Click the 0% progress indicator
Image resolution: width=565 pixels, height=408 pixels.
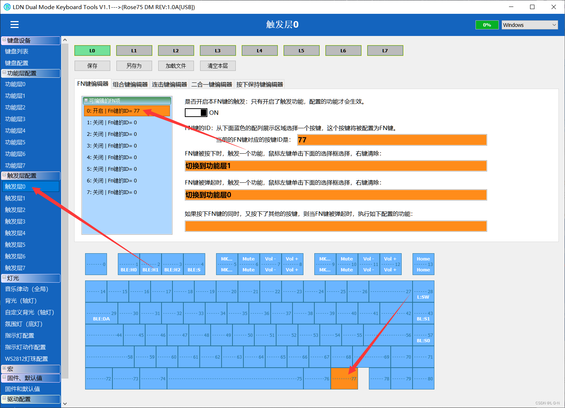point(487,25)
